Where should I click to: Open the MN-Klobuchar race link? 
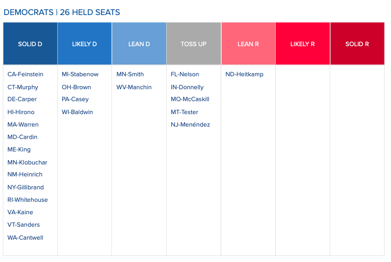coord(27,162)
